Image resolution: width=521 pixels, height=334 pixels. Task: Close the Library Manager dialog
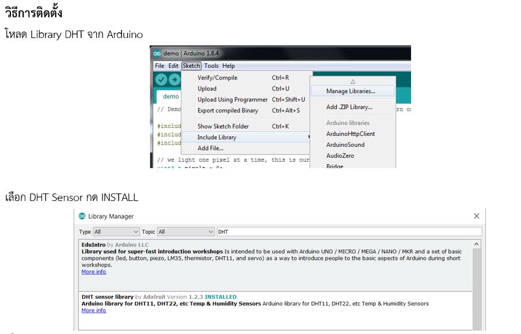click(x=476, y=217)
